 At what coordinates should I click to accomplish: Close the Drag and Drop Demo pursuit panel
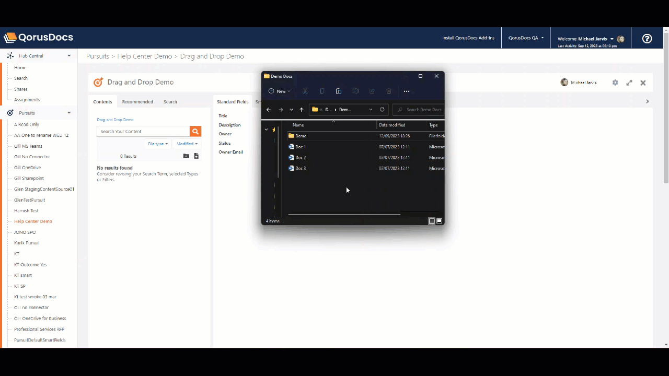tap(643, 83)
